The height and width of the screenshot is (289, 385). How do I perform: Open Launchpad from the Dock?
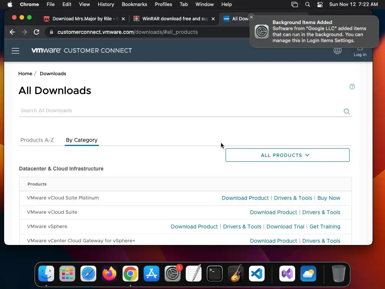pyautogui.click(x=67, y=273)
